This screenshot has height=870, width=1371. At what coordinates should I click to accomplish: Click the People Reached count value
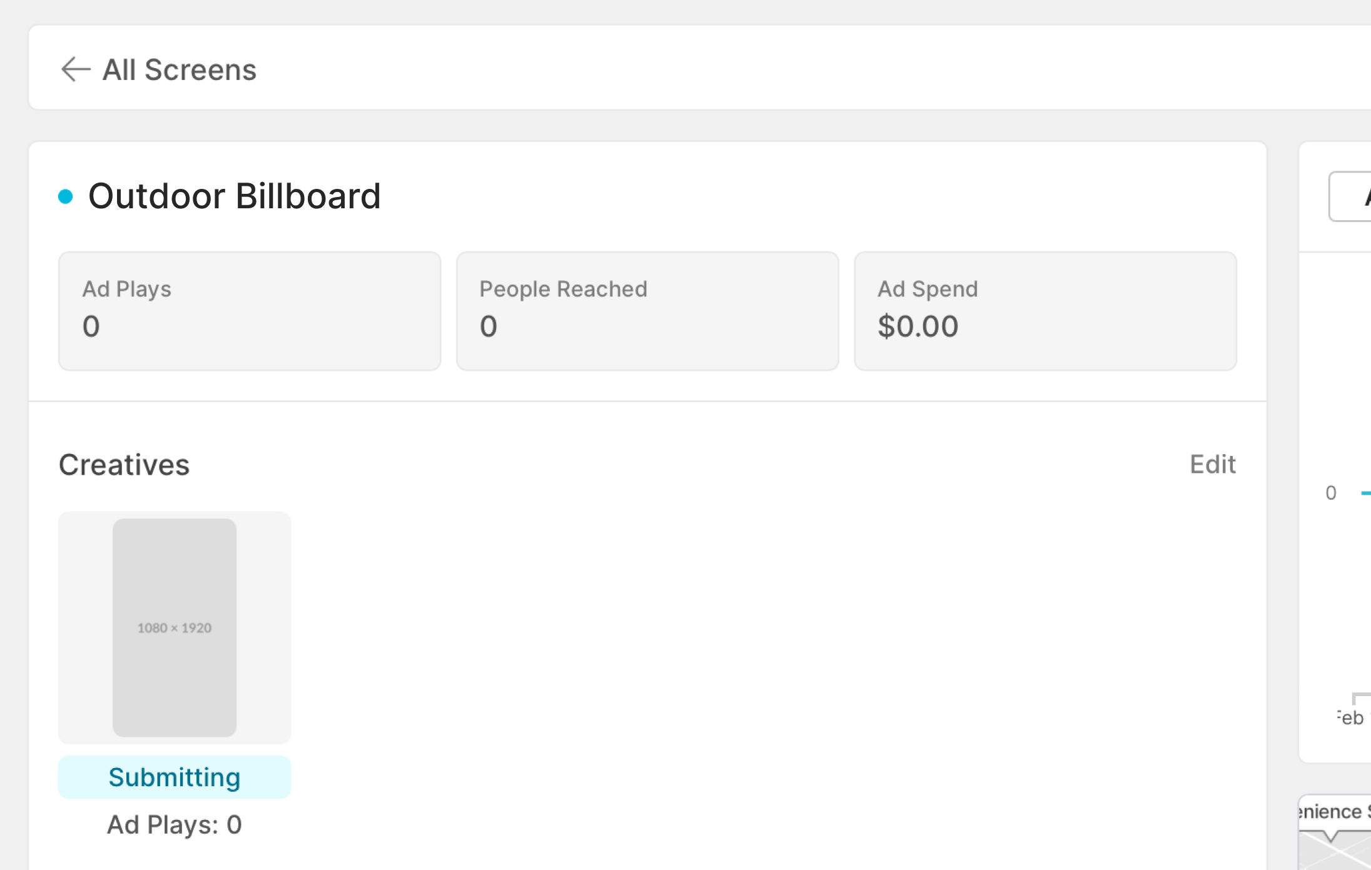[488, 326]
